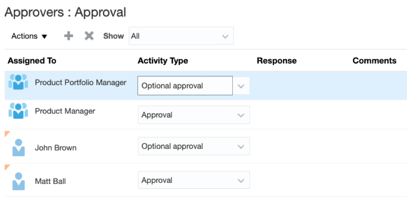This screenshot has width=407, height=208.
Task: Click the Add approver plus icon
Action: (68, 36)
